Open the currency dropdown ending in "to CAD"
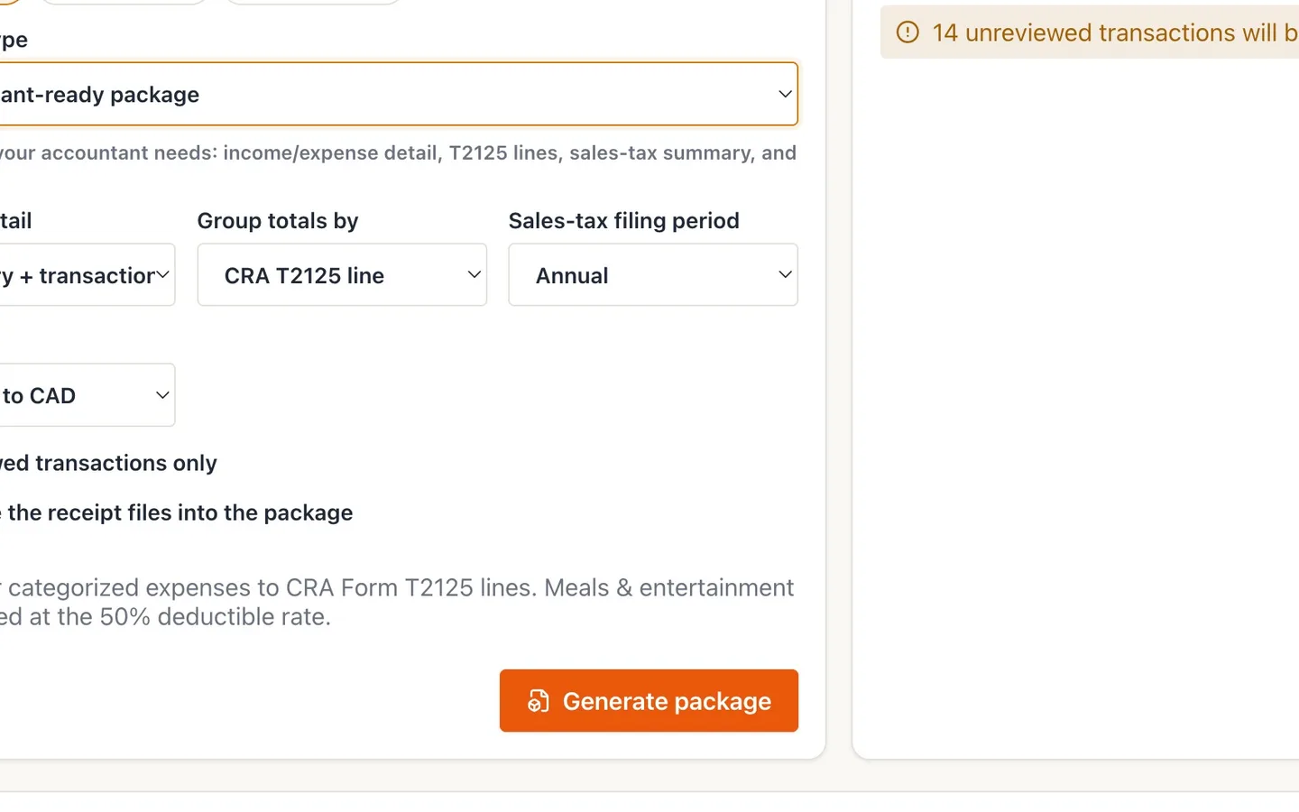 pyautogui.click(x=87, y=395)
